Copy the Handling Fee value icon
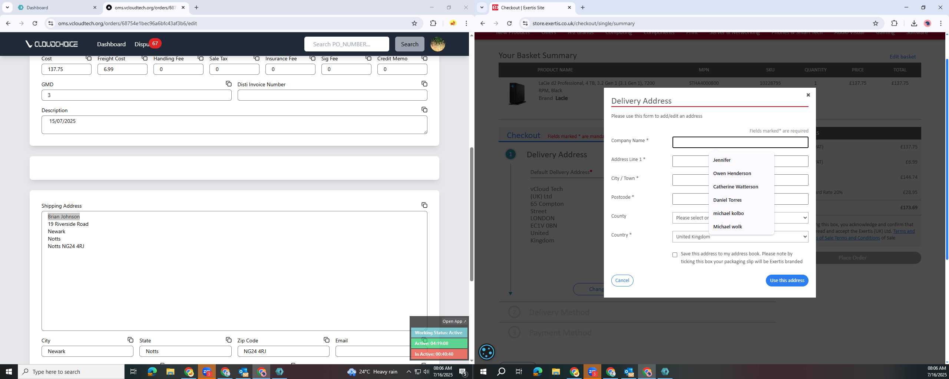Screen dimensions: 949x379 click(x=201, y=58)
